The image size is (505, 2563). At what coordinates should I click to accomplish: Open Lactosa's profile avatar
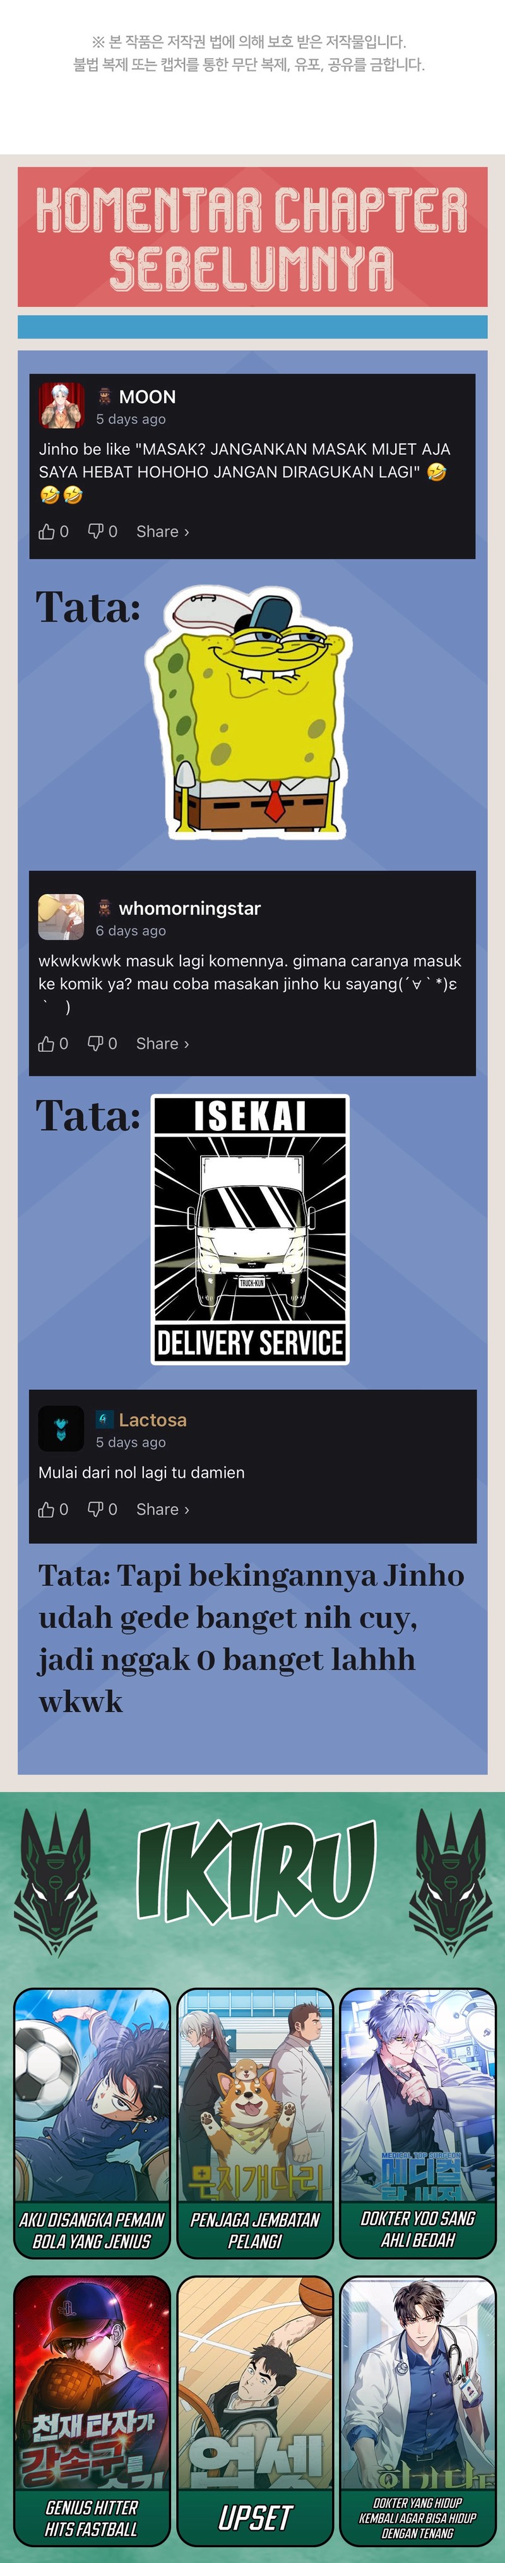(x=61, y=1429)
